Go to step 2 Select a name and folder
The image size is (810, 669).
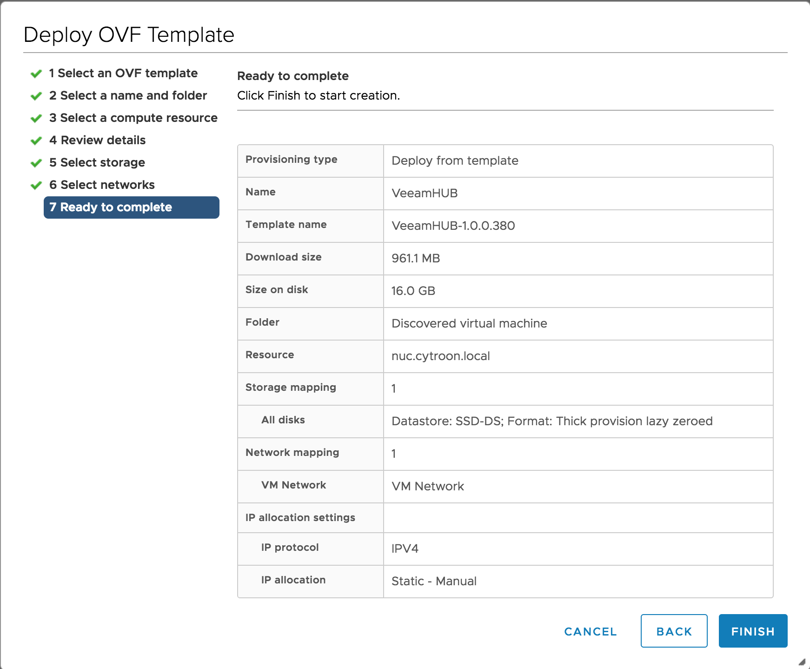pyautogui.click(x=128, y=95)
